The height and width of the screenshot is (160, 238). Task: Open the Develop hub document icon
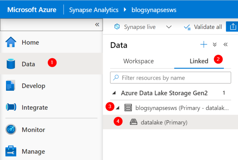(x=10, y=85)
